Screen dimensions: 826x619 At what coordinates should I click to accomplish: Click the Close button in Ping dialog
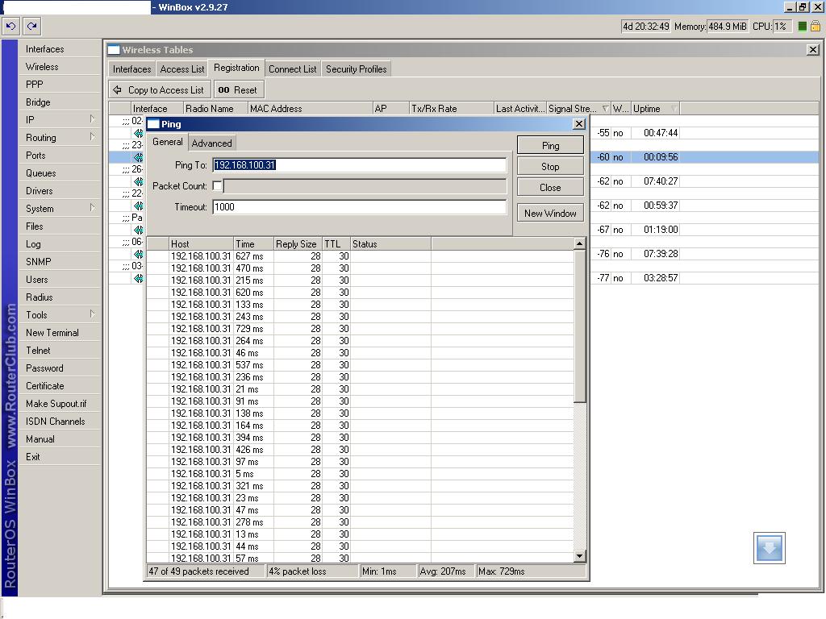click(x=550, y=188)
